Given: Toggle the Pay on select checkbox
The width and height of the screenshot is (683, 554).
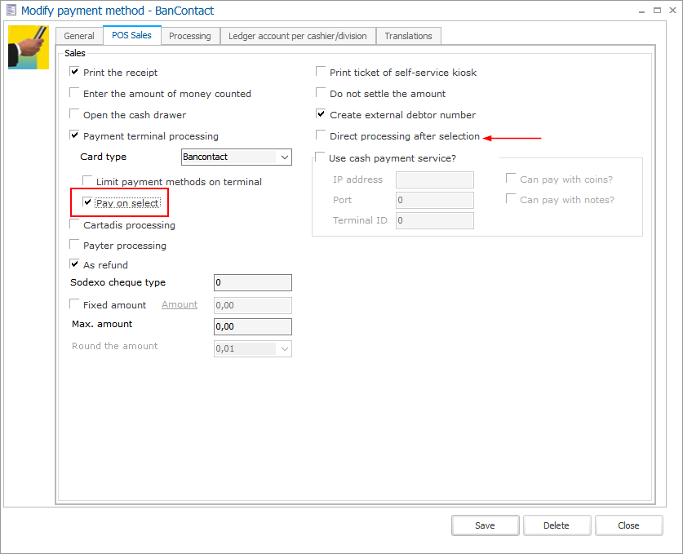Looking at the screenshot, I should tap(88, 203).
